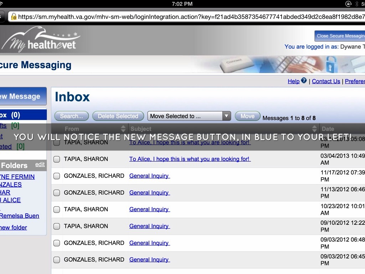Tap the rotation lock status icon
This screenshot has width=365, height=274.
point(348,4)
